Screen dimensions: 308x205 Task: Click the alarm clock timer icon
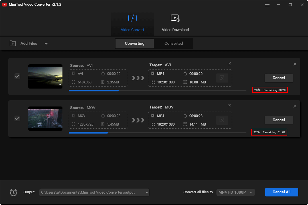click(x=13, y=192)
